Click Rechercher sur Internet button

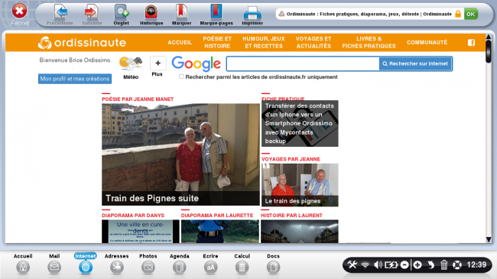click(x=415, y=63)
